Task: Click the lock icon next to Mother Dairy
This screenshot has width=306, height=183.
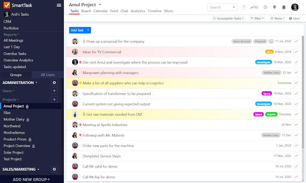Action: click(28, 120)
